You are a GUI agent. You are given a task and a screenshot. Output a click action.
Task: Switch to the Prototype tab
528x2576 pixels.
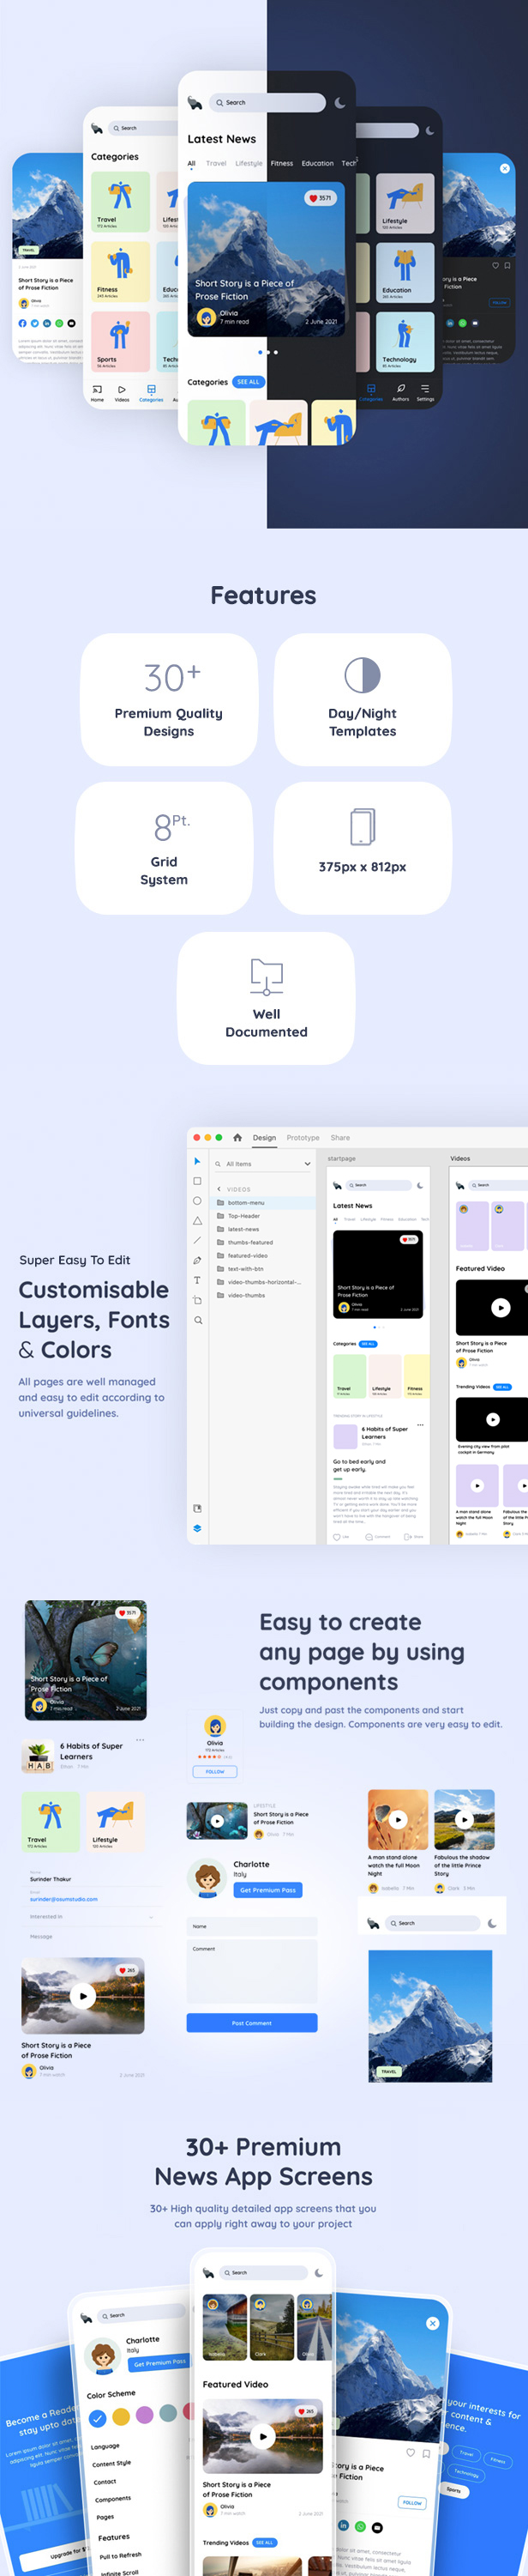click(x=303, y=1137)
